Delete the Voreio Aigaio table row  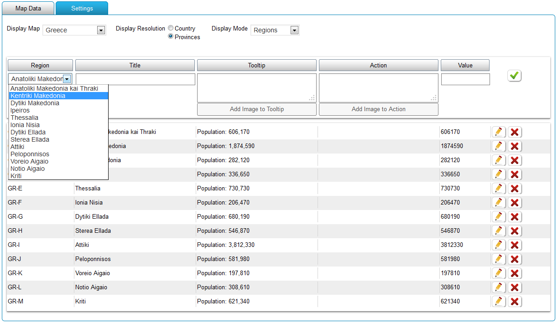tap(515, 273)
